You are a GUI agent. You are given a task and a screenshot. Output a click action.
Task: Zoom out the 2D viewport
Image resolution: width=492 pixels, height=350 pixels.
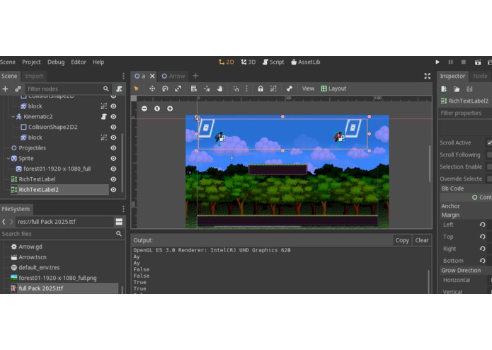pos(144,108)
